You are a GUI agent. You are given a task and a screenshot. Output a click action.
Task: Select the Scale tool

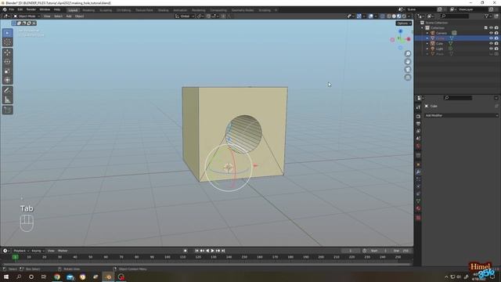[8, 71]
